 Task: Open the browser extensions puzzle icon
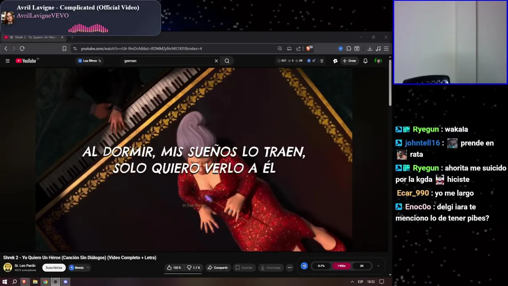click(348, 48)
